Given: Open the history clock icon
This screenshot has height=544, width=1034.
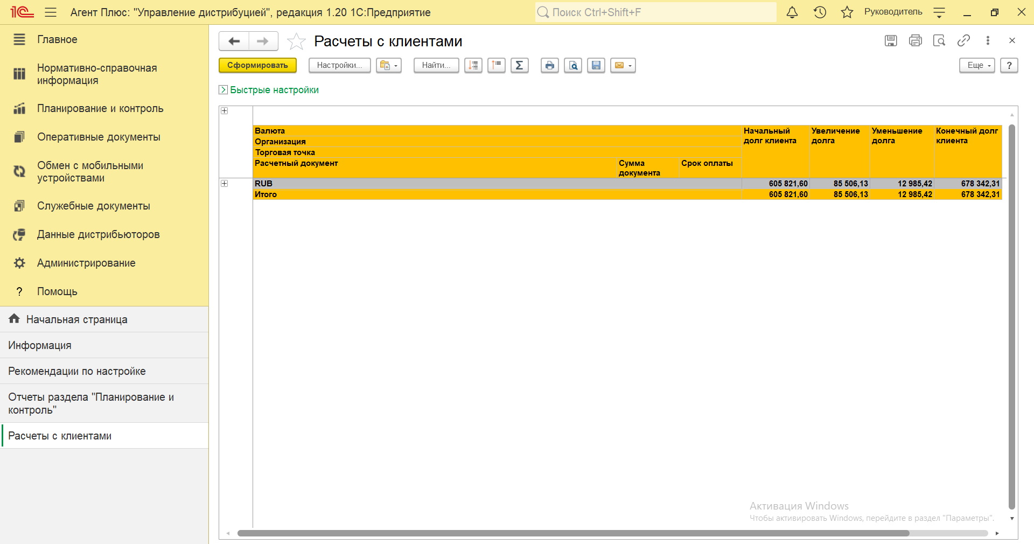Looking at the screenshot, I should click(820, 12).
